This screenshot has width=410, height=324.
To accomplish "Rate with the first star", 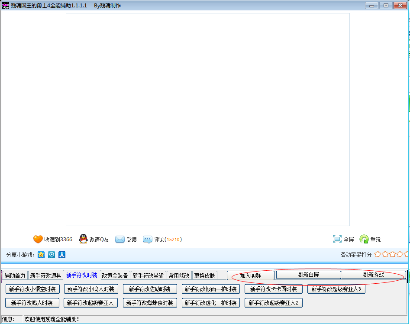I will (378, 254).
